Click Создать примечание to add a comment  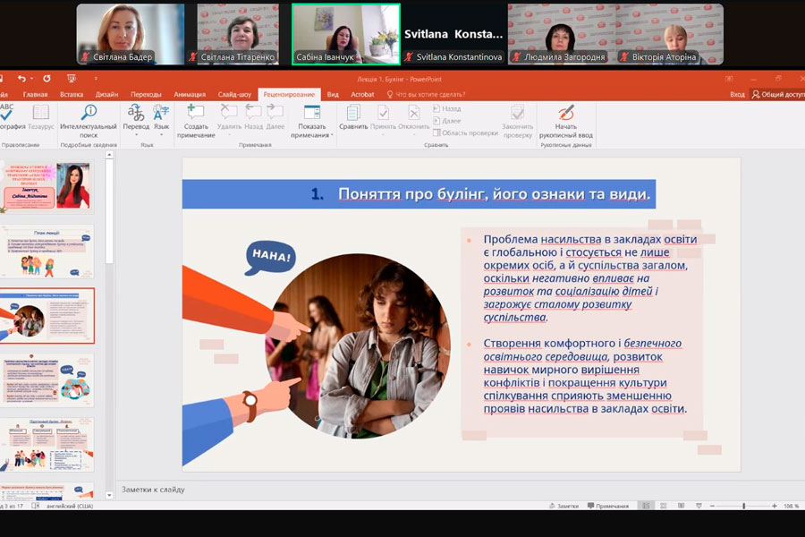[x=196, y=113]
